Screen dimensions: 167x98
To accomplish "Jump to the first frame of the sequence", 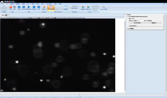I will 19,7.
